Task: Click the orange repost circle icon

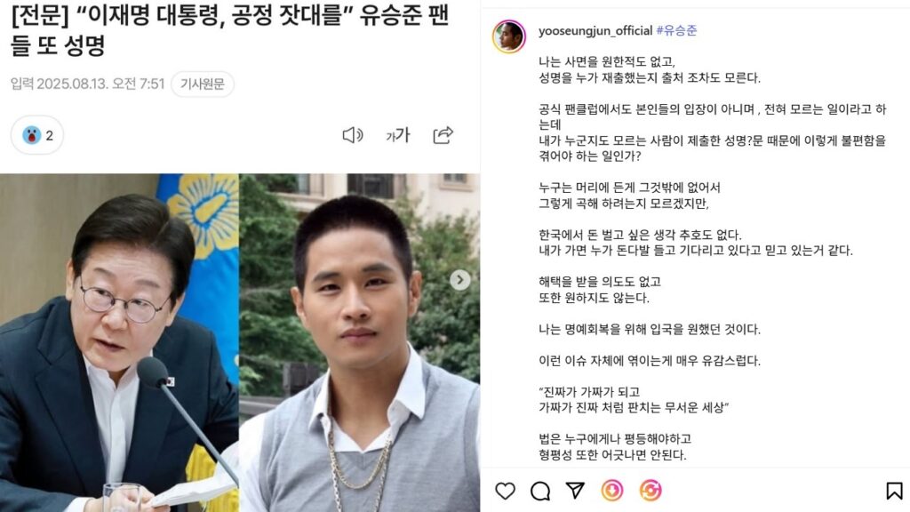Action: [x=650, y=491]
